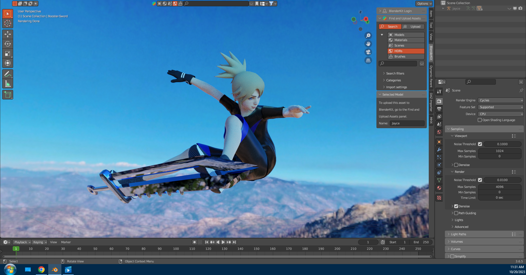Select the 3D Cursor tool
The image size is (526, 275).
pos(8,24)
